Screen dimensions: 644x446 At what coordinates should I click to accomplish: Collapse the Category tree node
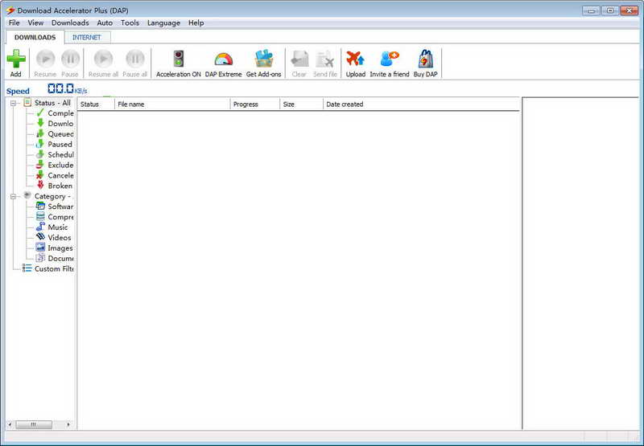(x=13, y=196)
